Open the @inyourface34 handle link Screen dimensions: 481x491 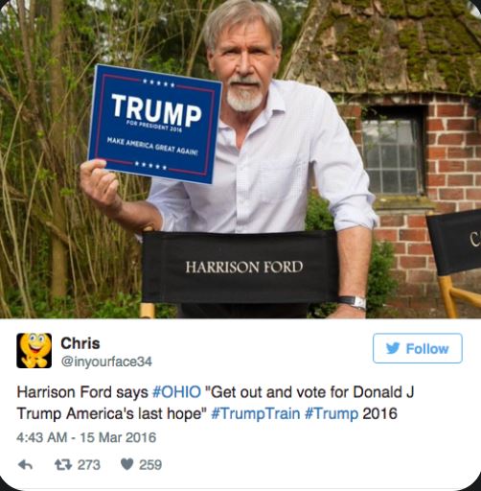[106, 362]
